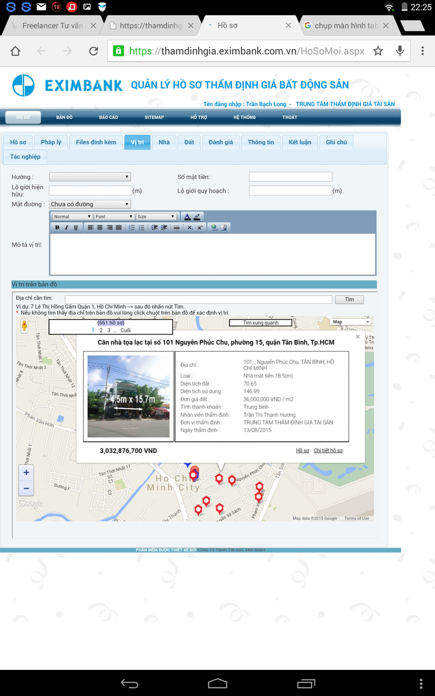Align description text left
Screen dimensions: 435x696
91,228
